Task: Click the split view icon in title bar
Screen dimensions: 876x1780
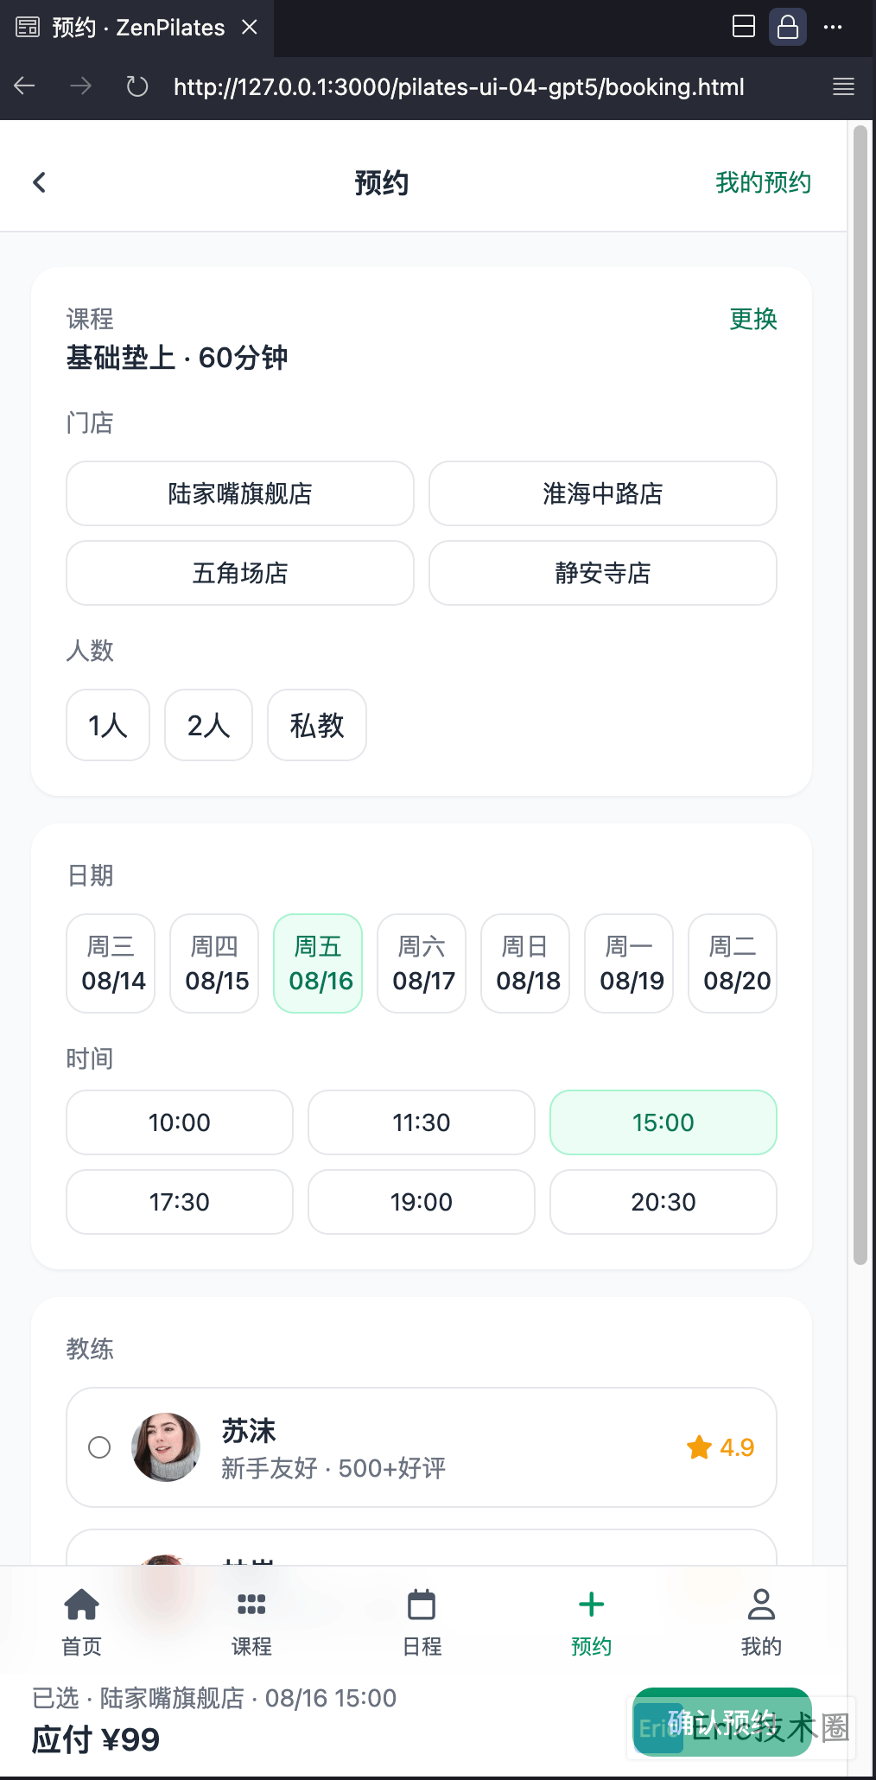Action: click(743, 27)
